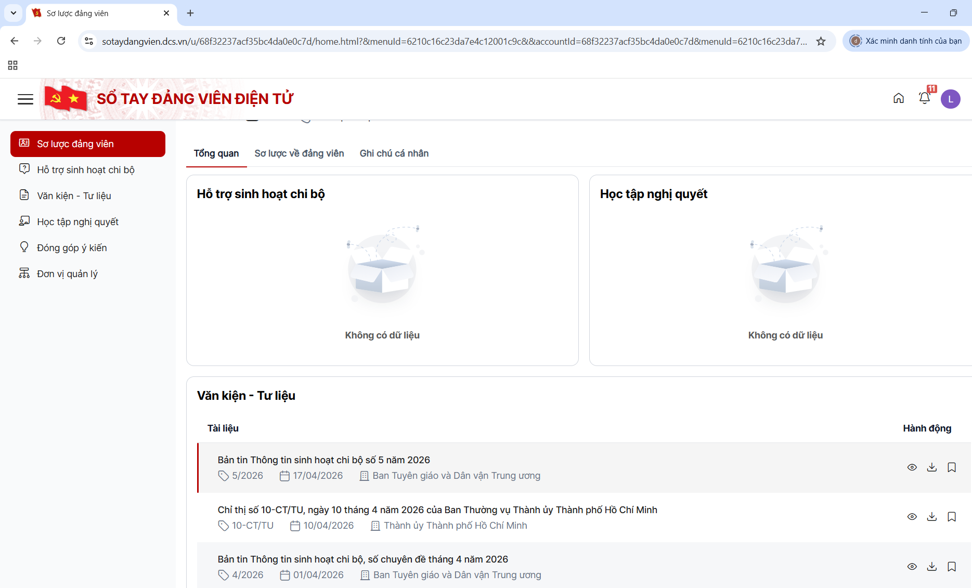Click the browser address bar URL
The width and height of the screenshot is (972, 588).
(452, 42)
